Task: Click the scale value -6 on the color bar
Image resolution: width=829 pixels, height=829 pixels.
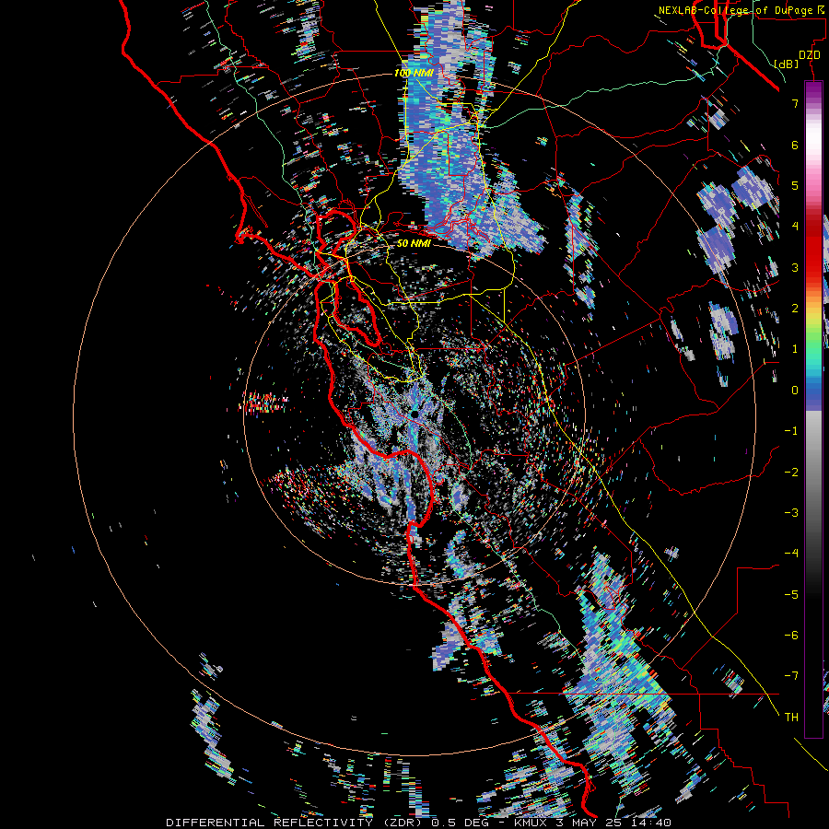Action: click(791, 636)
